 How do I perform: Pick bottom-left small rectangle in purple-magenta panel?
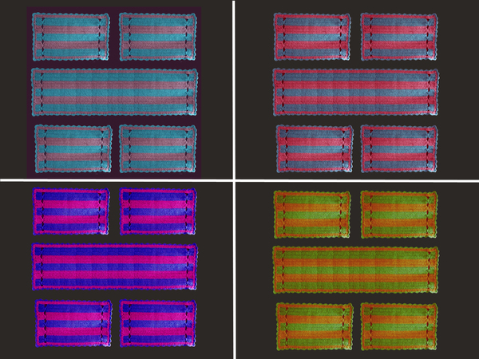coord(73,323)
